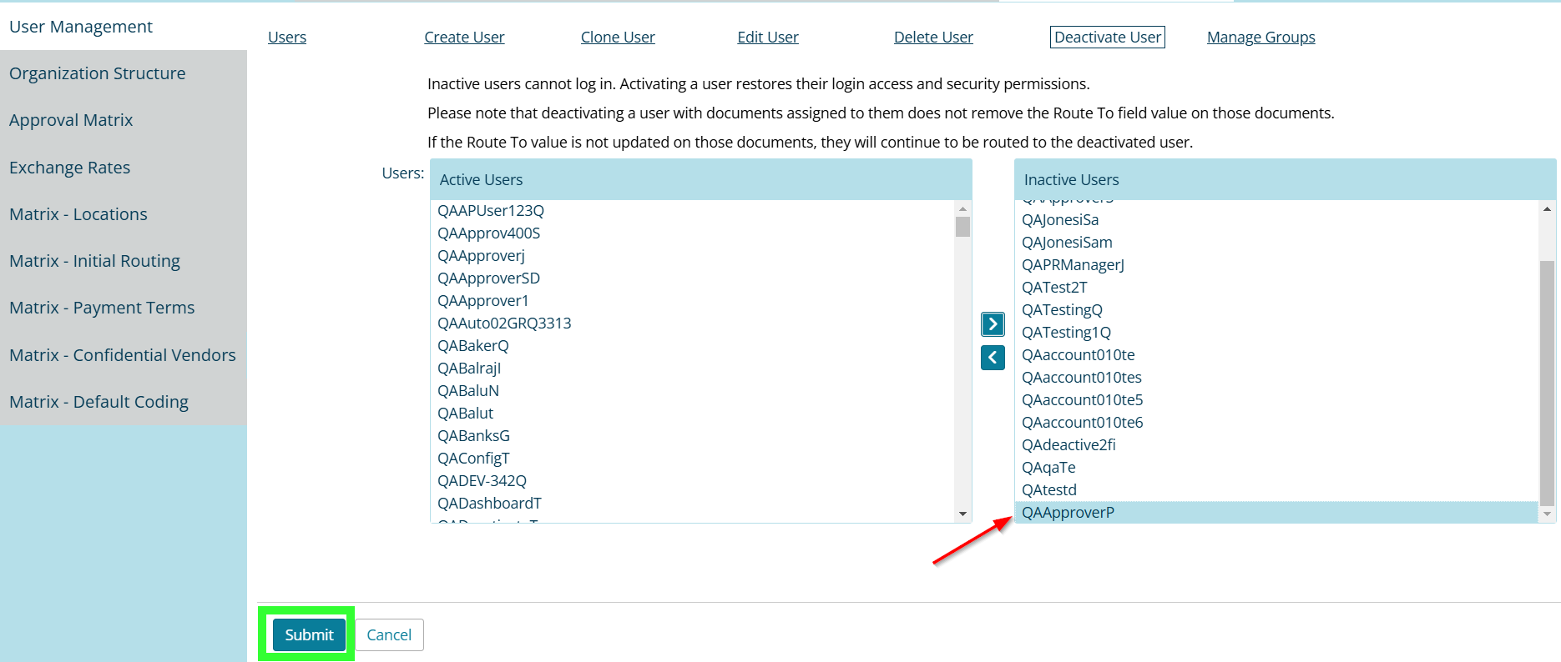Open Organization Structure in the sidebar

[x=98, y=73]
